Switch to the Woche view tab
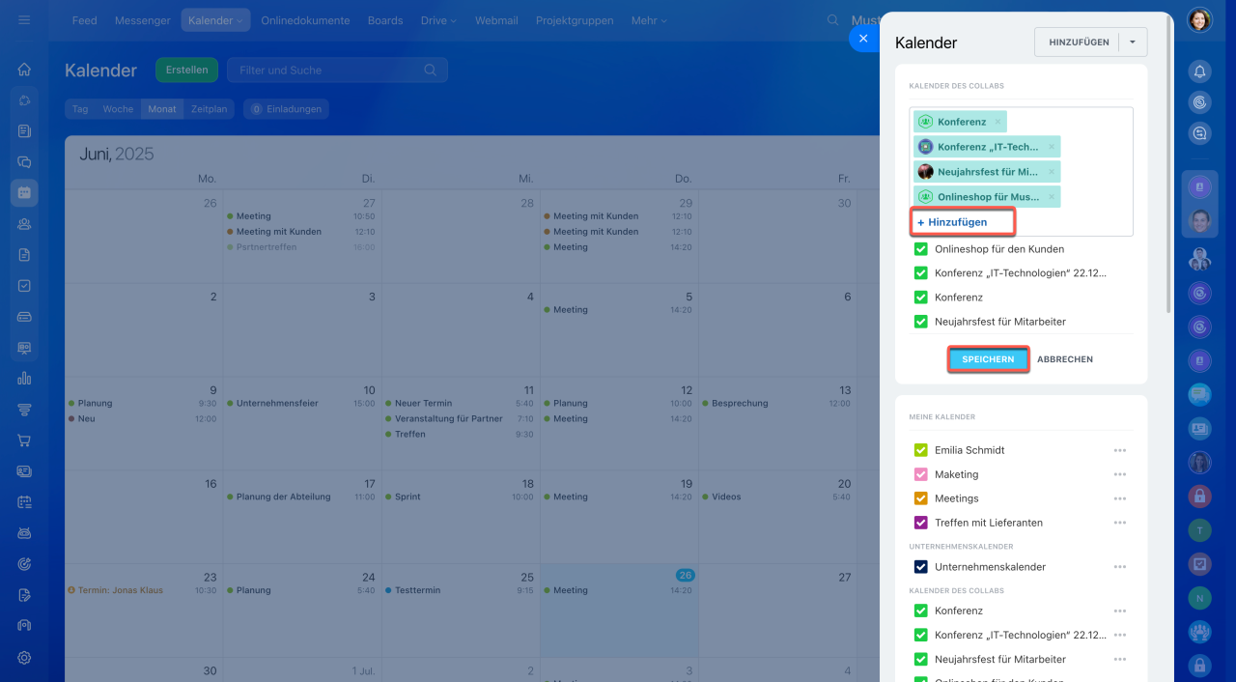Screen dimensions: 1236x682 [118, 109]
